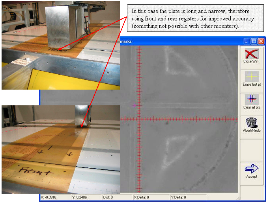Click the Y: 0.2486 status field
Image resolution: width=269 pixels, height=204 pixels.
[x=86, y=197]
